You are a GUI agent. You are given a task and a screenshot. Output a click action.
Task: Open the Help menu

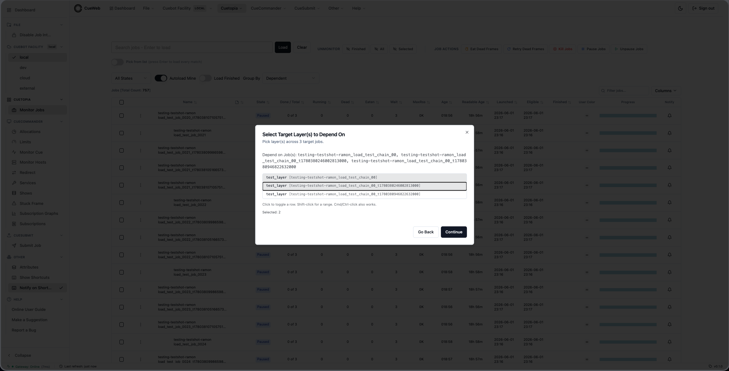pos(358,8)
